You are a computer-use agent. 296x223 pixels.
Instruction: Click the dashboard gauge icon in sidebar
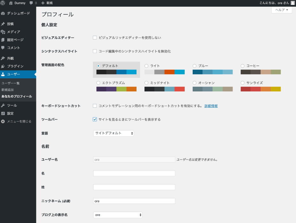point(3,13)
